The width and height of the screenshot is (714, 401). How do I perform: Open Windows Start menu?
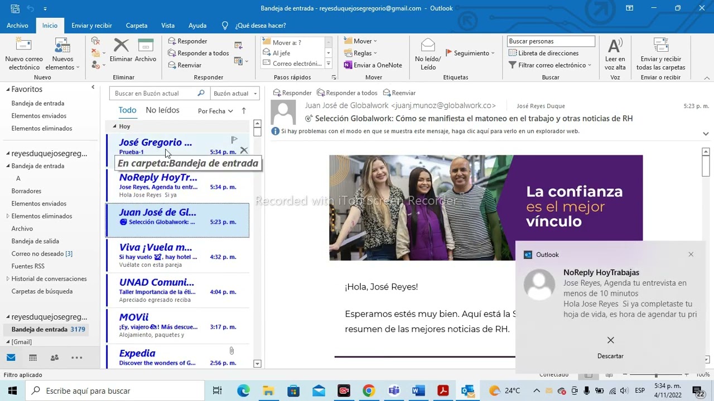click(x=12, y=391)
